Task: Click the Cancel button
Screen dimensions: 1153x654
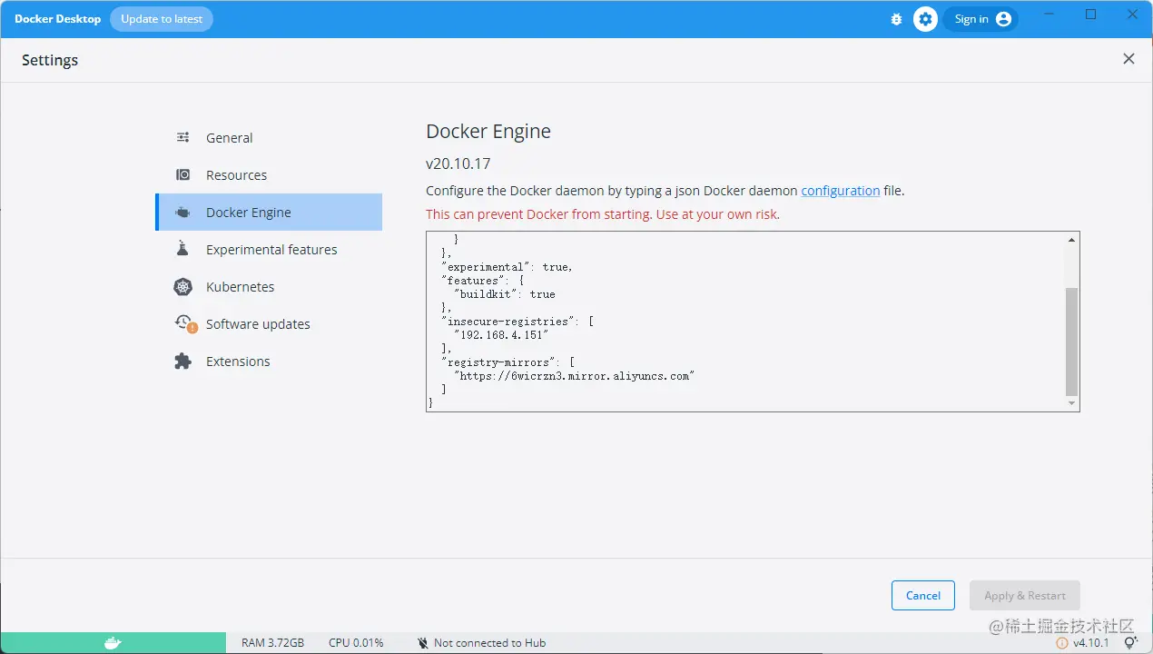Action: pos(922,596)
